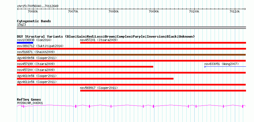This screenshot has width=254, height=122.
Task: Click the Cytogenetic Bands track title
Action: (34, 21)
